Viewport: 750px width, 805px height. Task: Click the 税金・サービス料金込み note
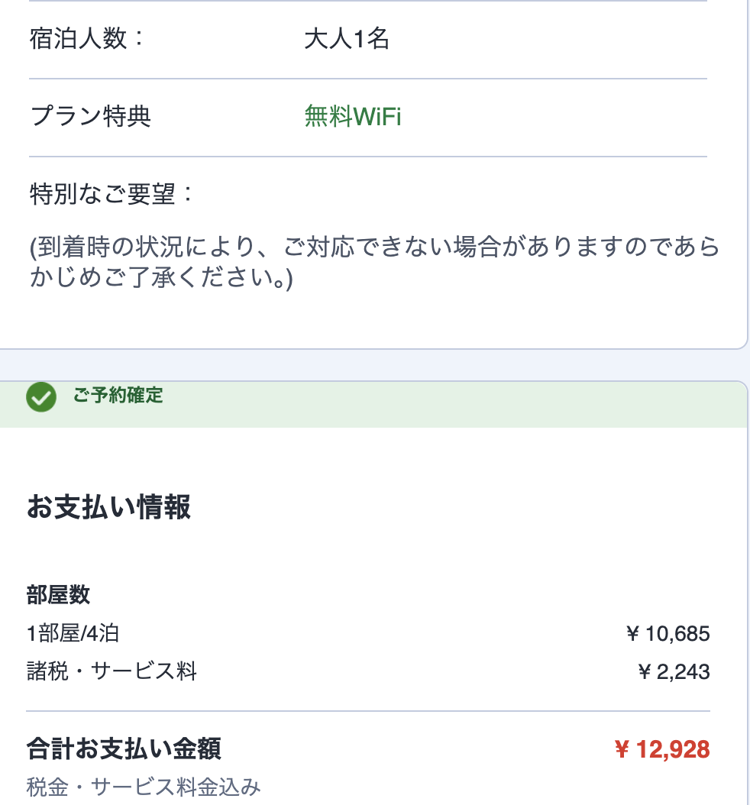[144, 786]
